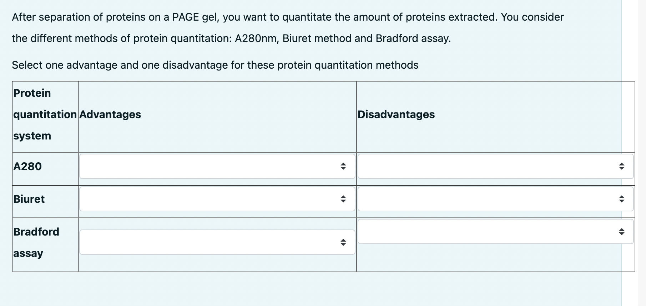This screenshot has width=646, height=306.
Task: Click the up-down arrow in Bradford Disadvantages selector
Action: pos(622,231)
